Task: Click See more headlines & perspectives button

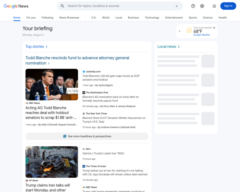Action: (87, 136)
